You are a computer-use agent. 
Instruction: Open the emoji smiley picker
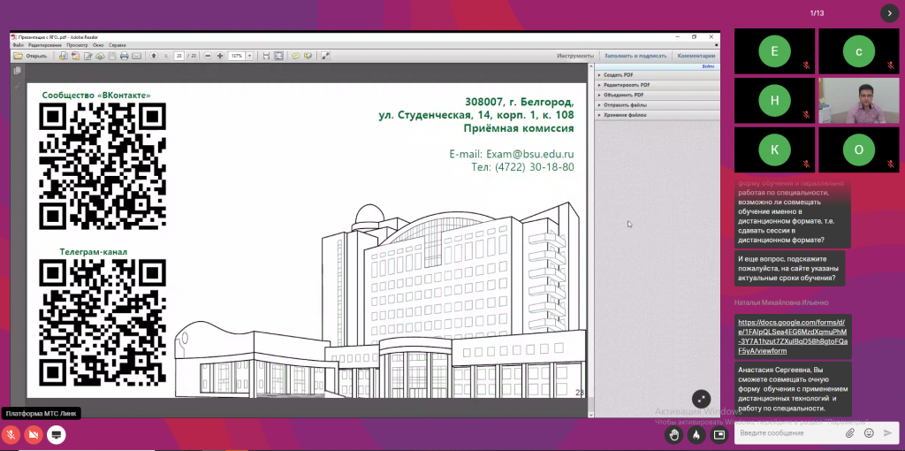click(x=869, y=432)
